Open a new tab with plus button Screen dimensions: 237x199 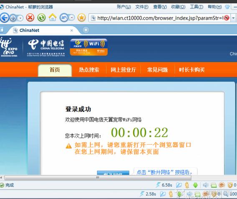tap(86, 30)
